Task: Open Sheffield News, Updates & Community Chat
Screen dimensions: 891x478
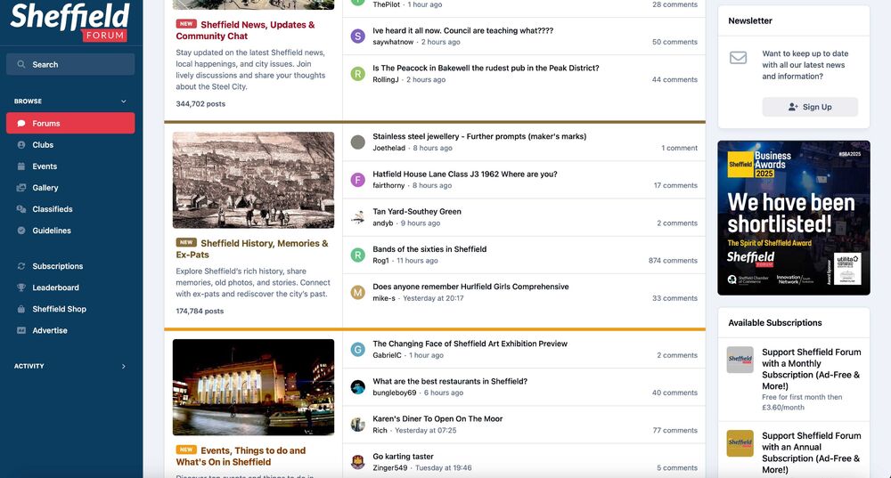Action: point(245,30)
